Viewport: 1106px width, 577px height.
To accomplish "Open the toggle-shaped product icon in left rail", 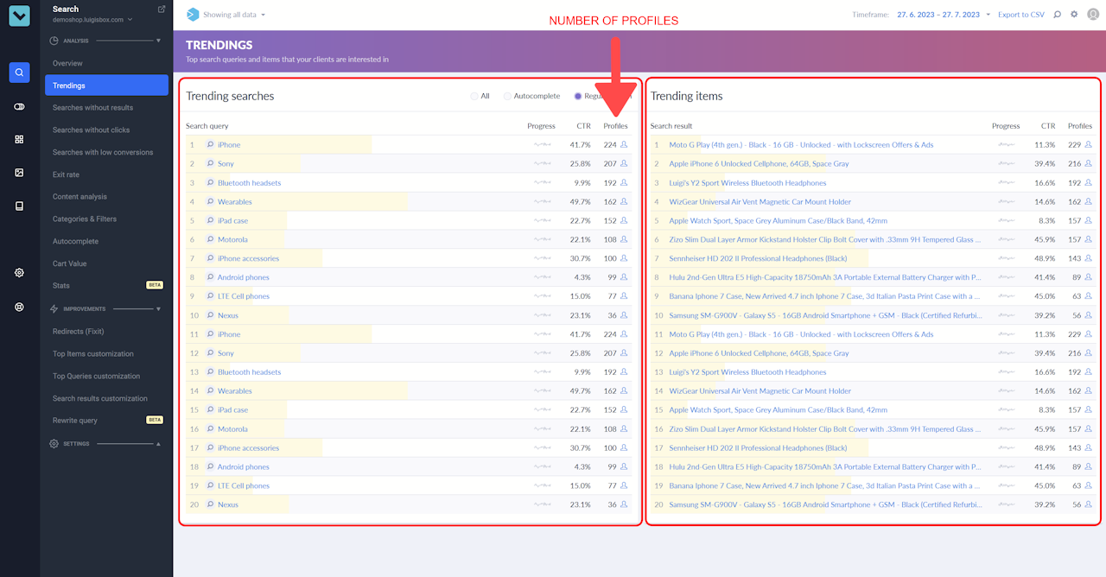I will pos(19,106).
